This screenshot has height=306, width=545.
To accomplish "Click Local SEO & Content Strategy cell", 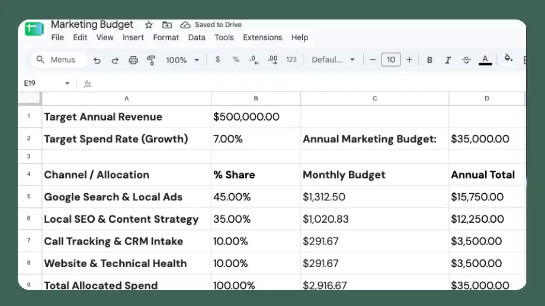I will click(x=127, y=219).
